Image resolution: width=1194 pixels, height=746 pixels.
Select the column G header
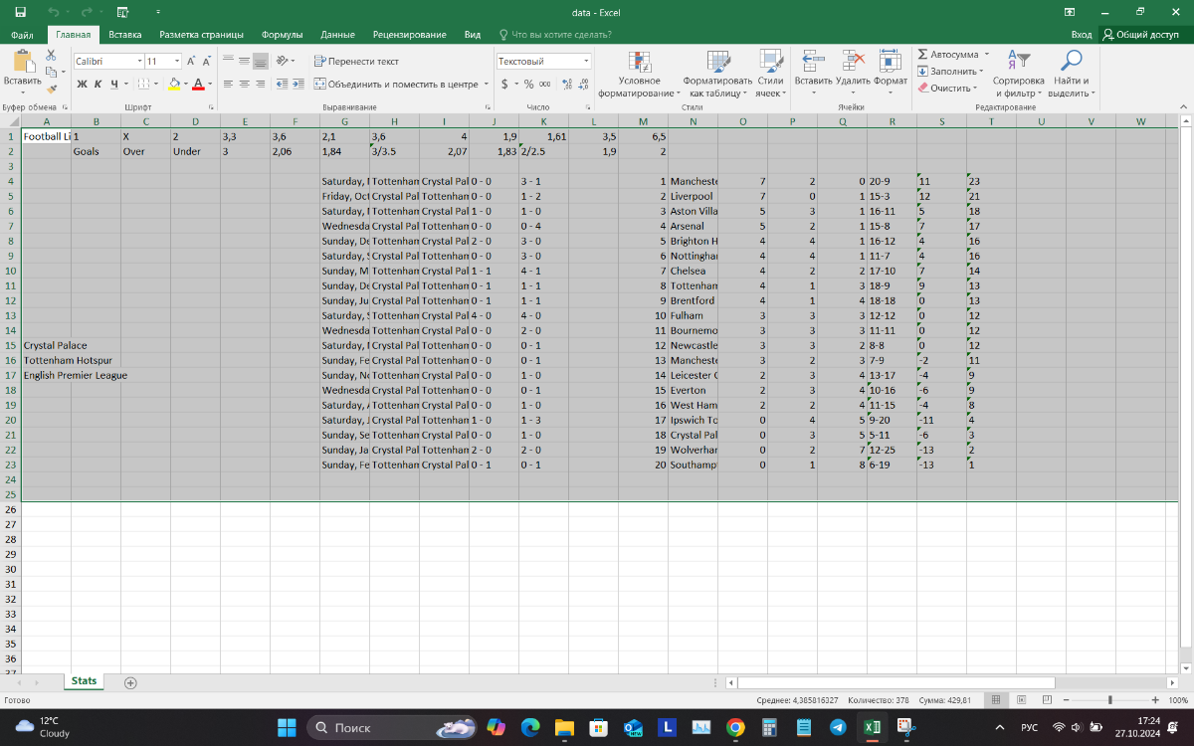pos(344,121)
